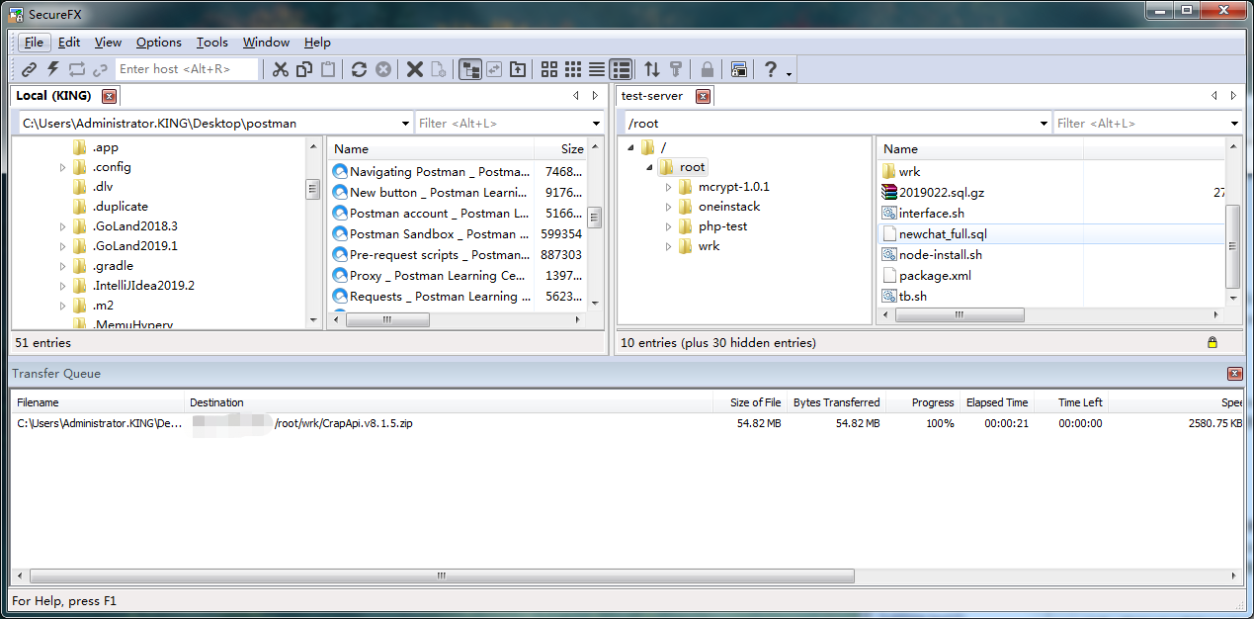
Task: Sort local files by Size column
Action: 560,148
